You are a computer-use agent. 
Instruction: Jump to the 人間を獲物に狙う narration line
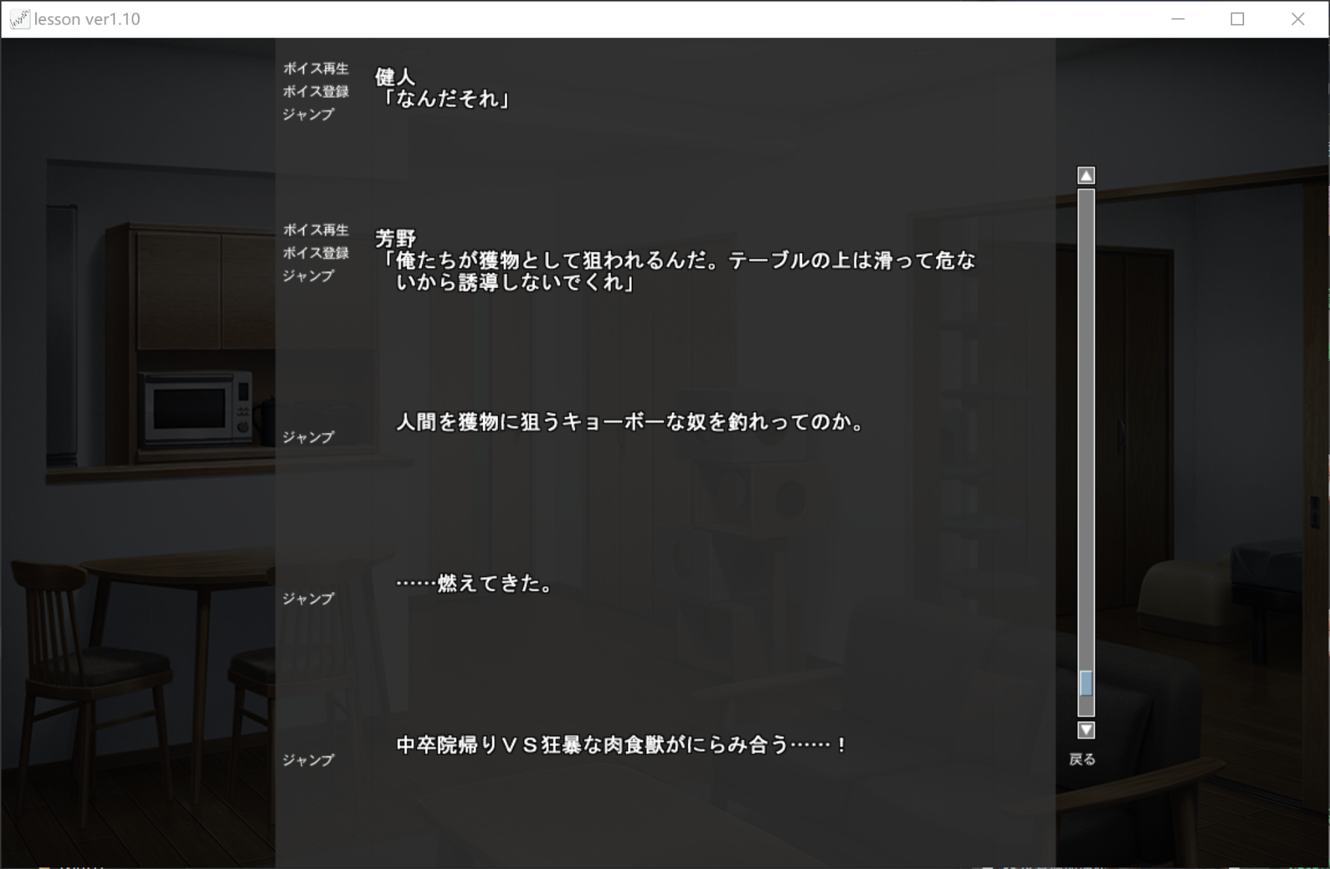tap(308, 437)
